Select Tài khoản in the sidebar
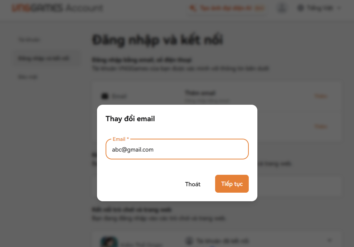 [29, 40]
